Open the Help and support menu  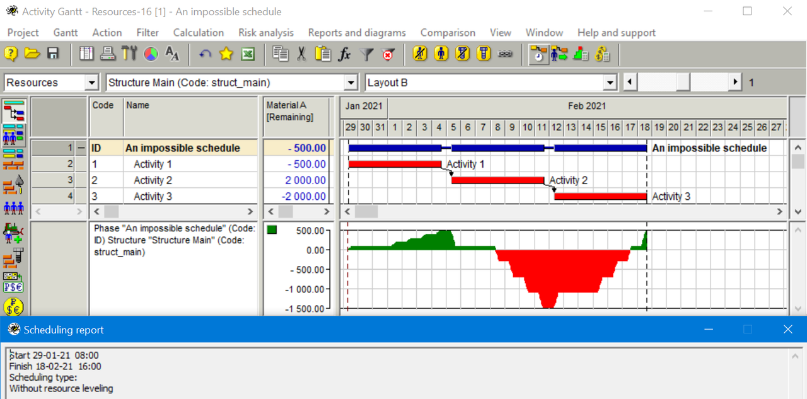pos(617,33)
